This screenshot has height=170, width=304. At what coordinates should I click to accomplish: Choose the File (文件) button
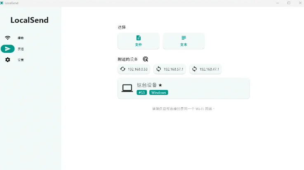pyautogui.click(x=139, y=41)
